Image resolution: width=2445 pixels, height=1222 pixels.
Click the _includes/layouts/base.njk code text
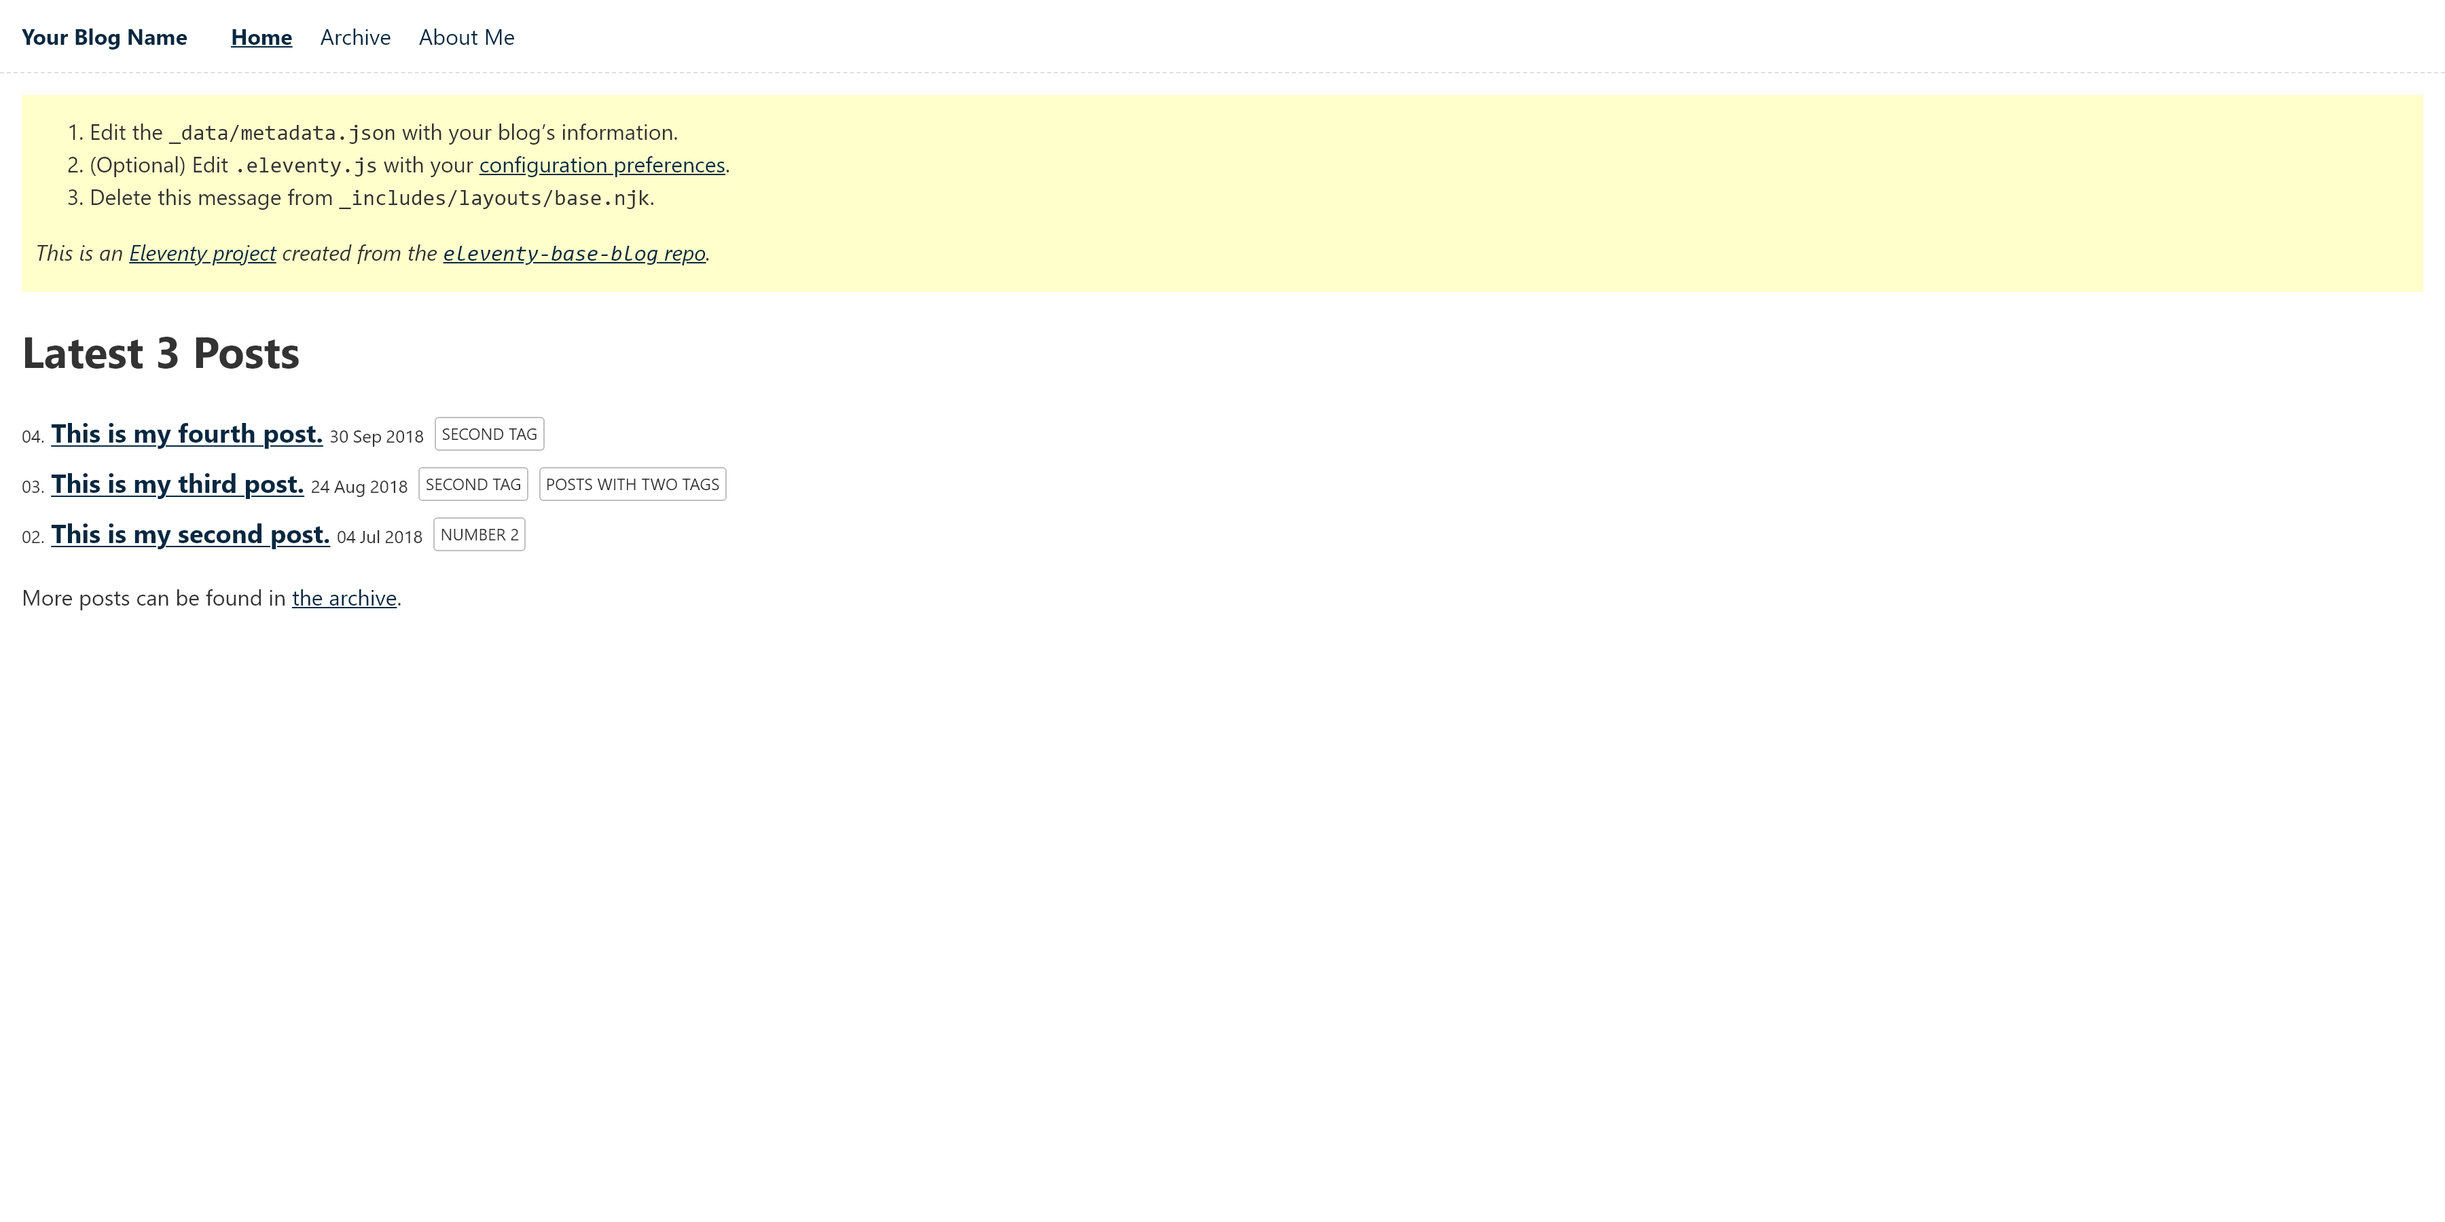point(494,198)
